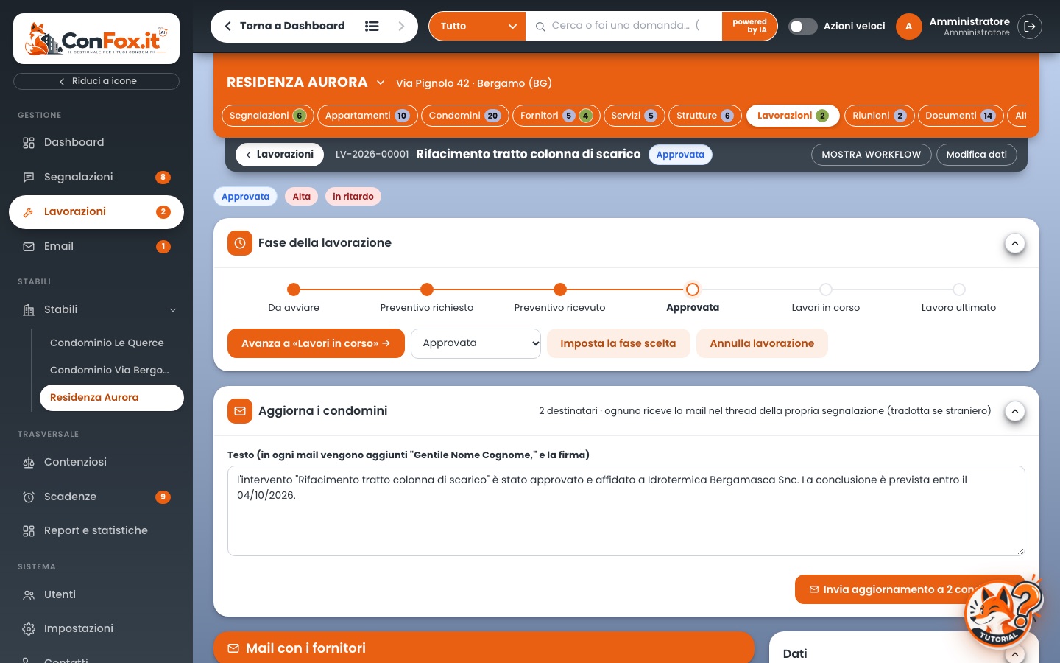Open Dashboard in sidebar
This screenshot has width=1060, height=663.
click(x=96, y=143)
